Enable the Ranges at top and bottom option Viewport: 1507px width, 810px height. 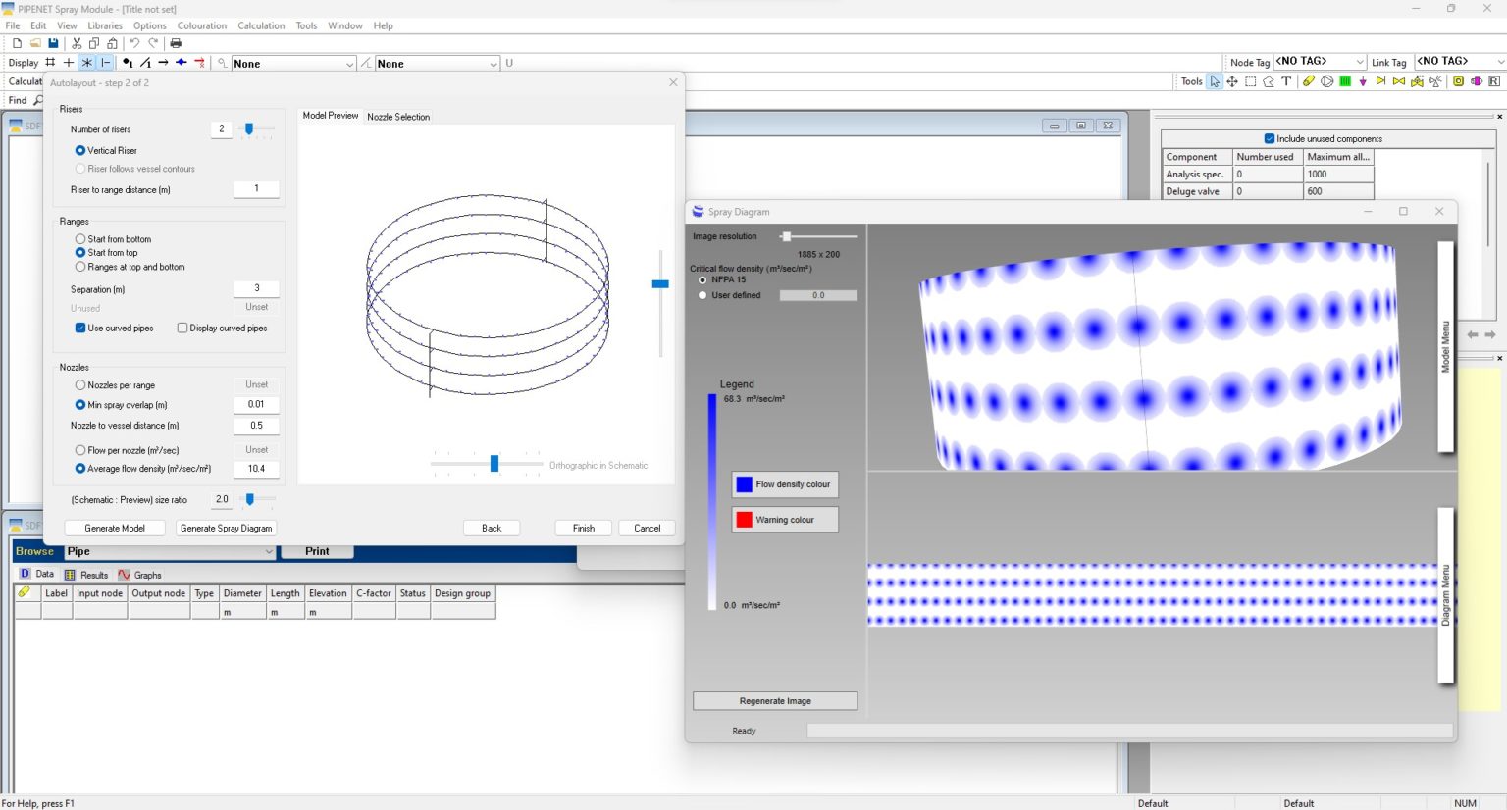pyautogui.click(x=81, y=266)
